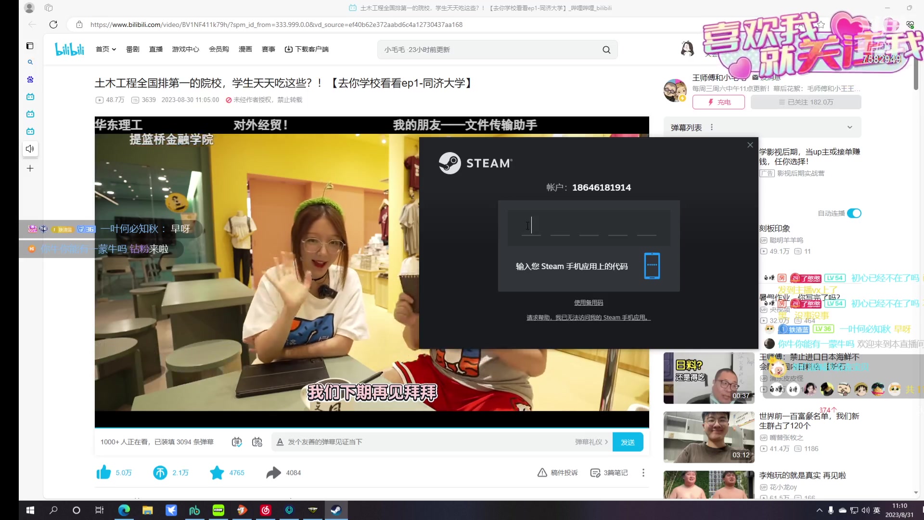This screenshot has width=924, height=520.
Task: Open the 世界前一百富豪名单 video thumbnail
Action: click(x=709, y=437)
